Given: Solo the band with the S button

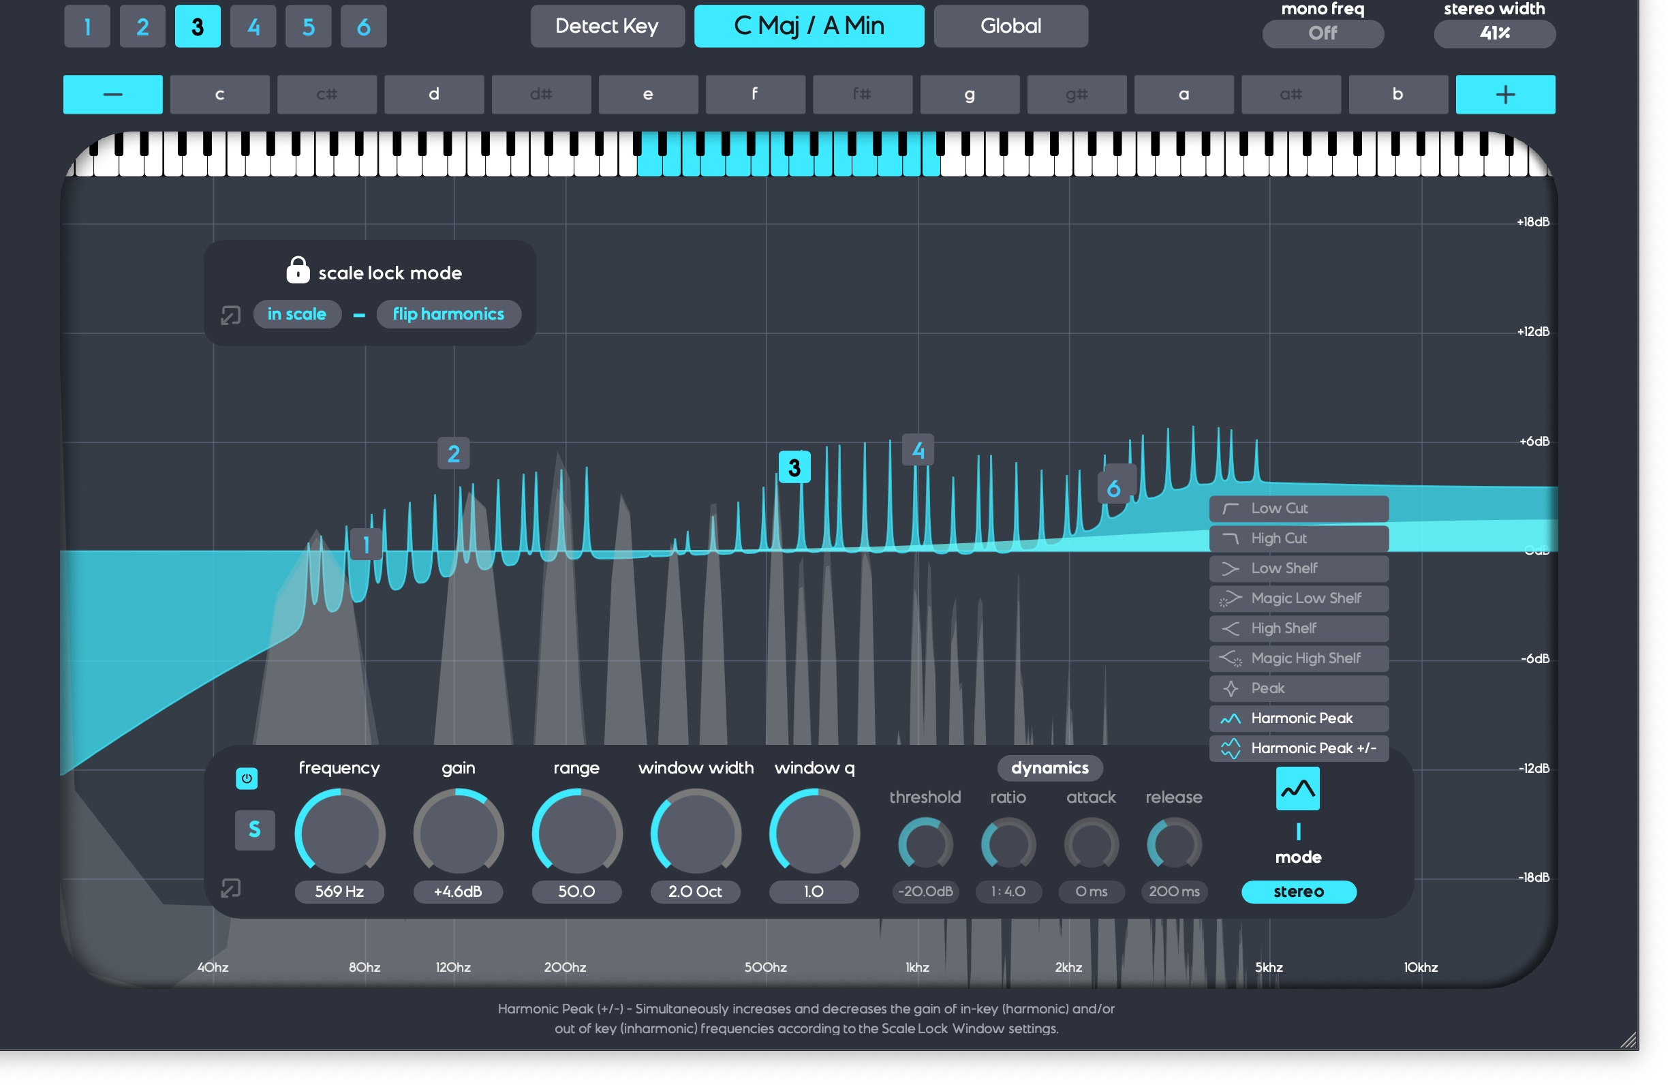Looking at the screenshot, I should (x=254, y=830).
